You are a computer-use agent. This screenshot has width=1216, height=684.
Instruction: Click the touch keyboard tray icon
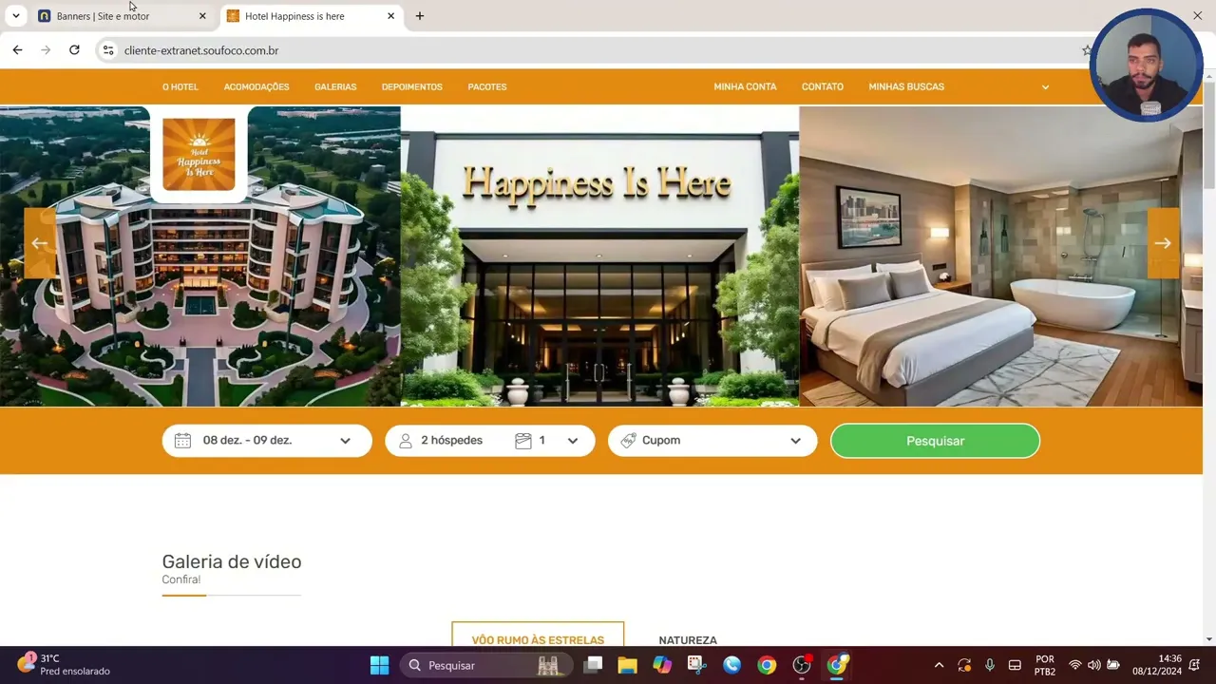tap(1015, 665)
